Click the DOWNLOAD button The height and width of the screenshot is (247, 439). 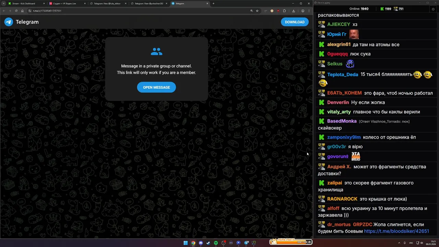[295, 22]
